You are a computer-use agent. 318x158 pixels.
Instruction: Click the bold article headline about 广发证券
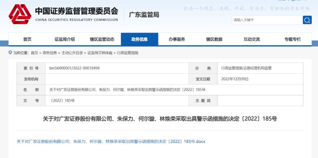coord(160,119)
